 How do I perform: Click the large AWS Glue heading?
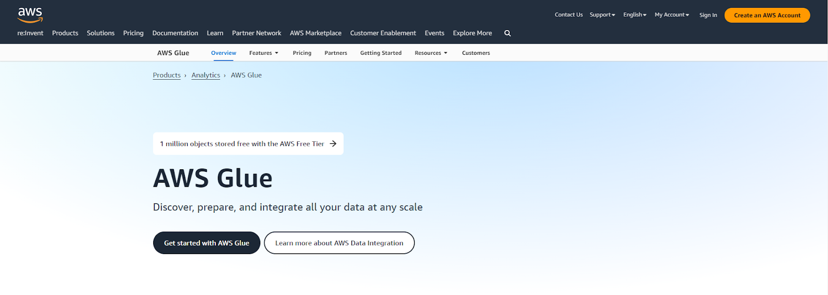pyautogui.click(x=213, y=179)
